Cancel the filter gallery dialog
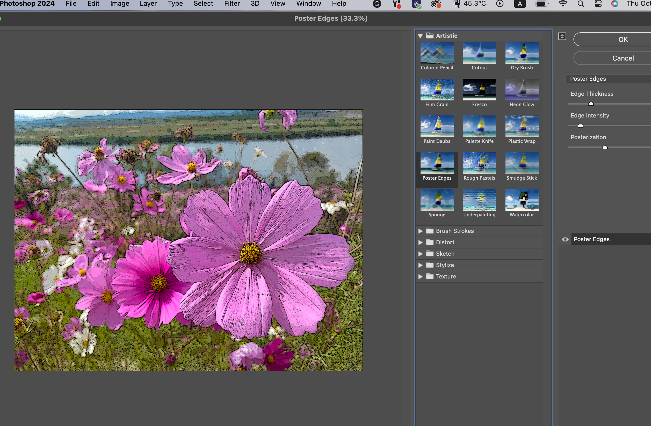651x426 pixels. coord(623,58)
